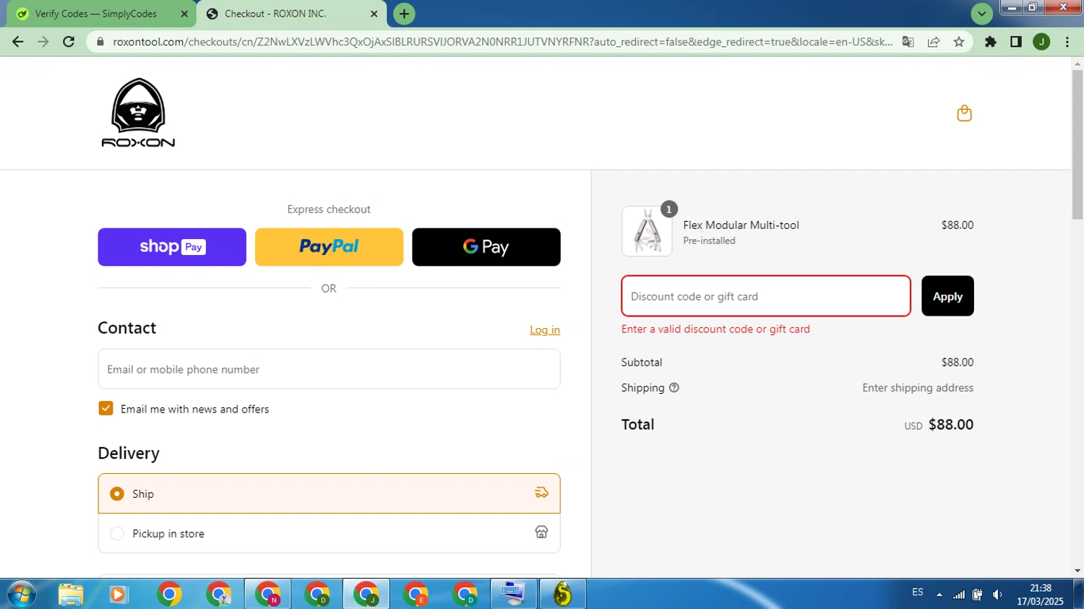
Task: Click the 'Enter a valid discount code' error text
Action: click(715, 329)
